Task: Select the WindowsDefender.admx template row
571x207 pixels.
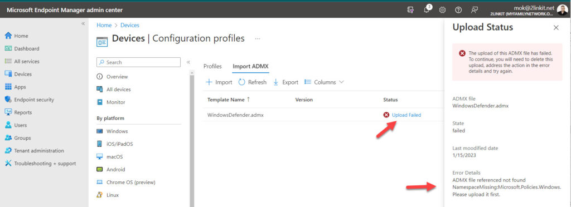Action: pyautogui.click(x=323, y=115)
